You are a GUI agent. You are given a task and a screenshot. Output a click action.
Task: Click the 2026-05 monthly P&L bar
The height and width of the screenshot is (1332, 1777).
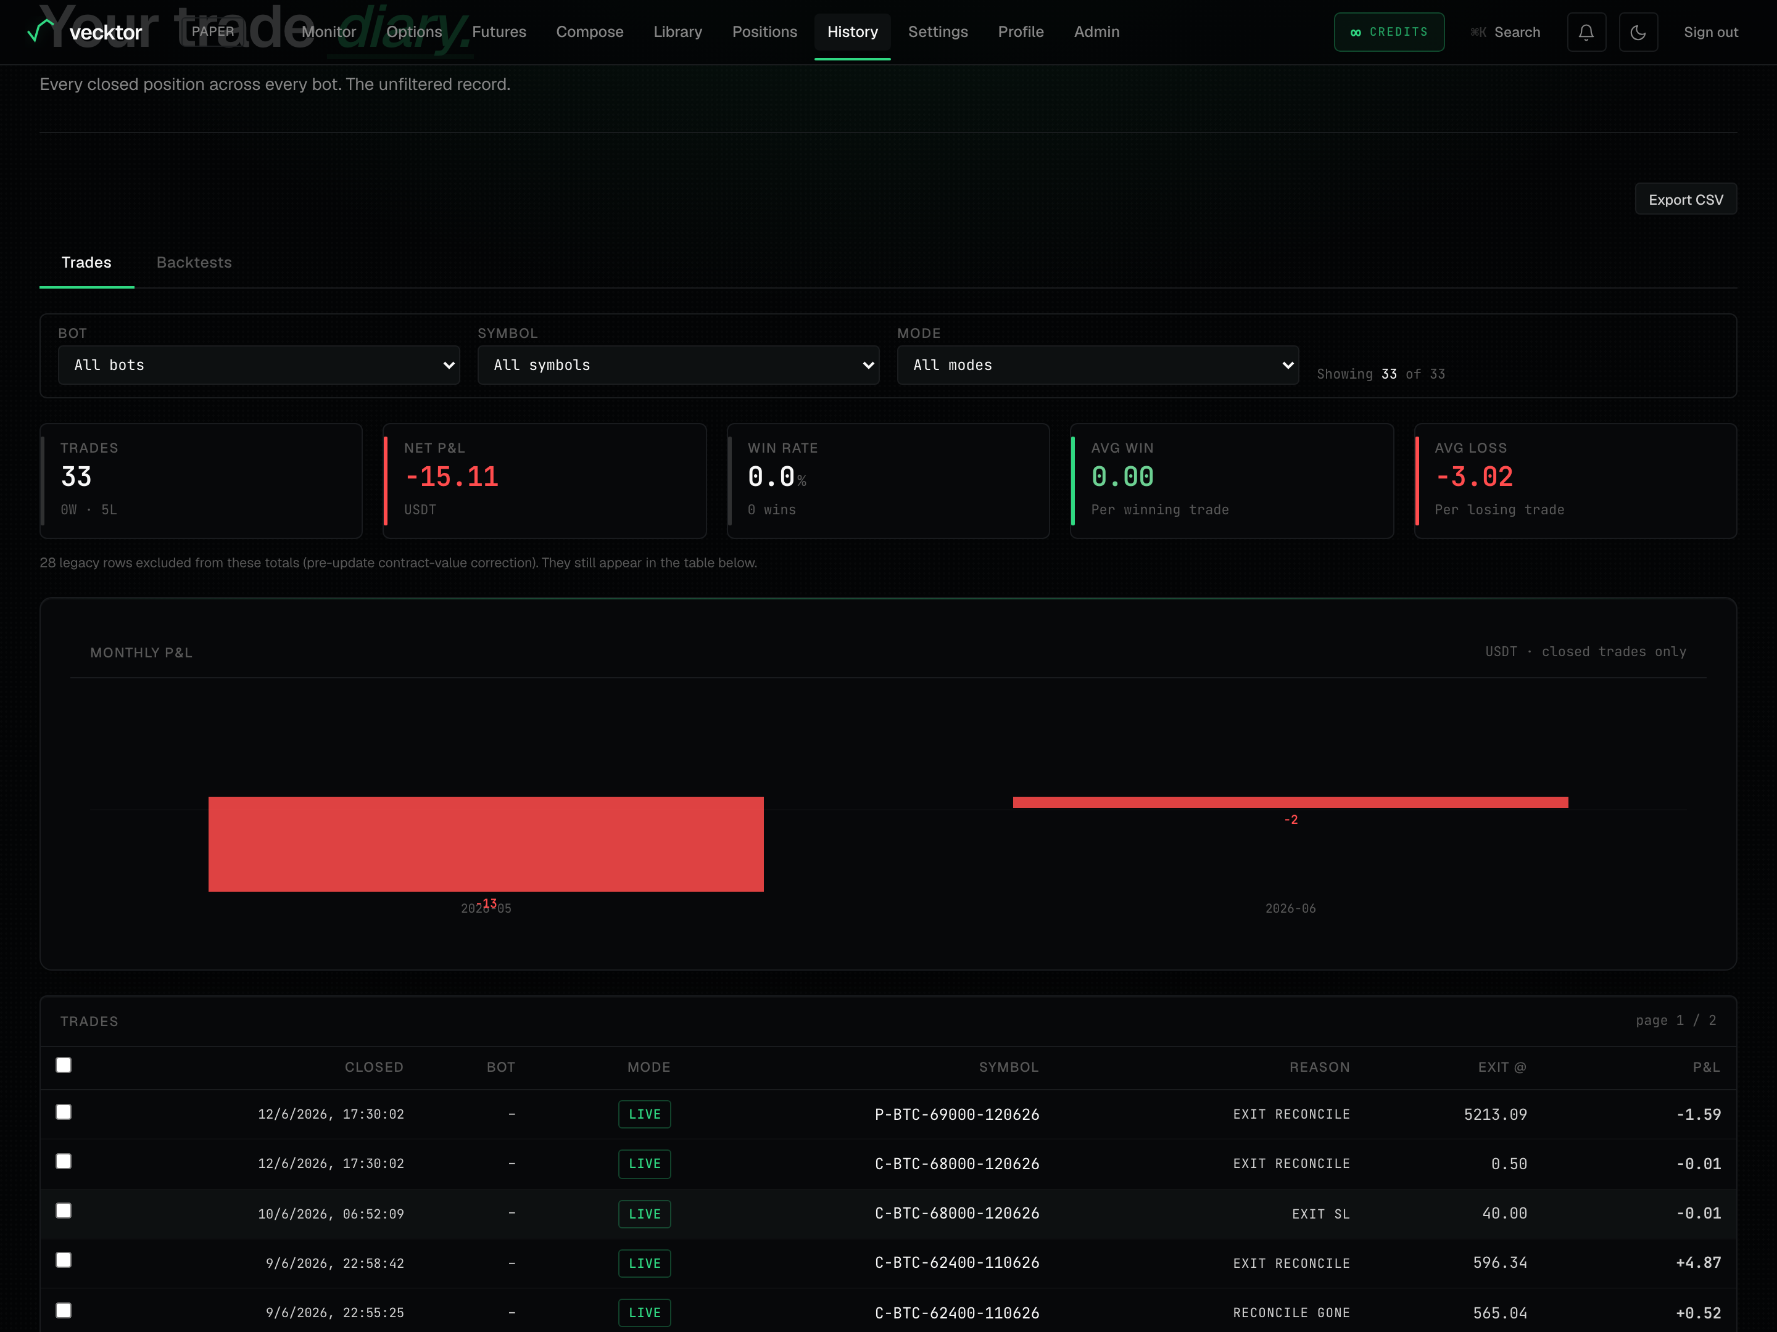tap(486, 844)
